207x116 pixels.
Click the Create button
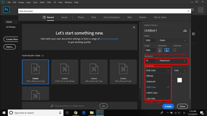pyautogui.click(x=168, y=106)
